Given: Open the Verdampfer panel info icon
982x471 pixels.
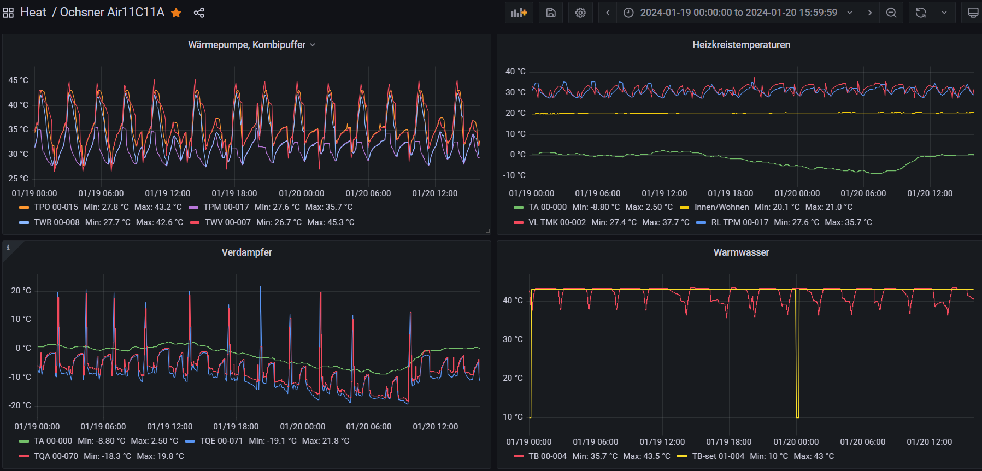Looking at the screenshot, I should (8, 248).
